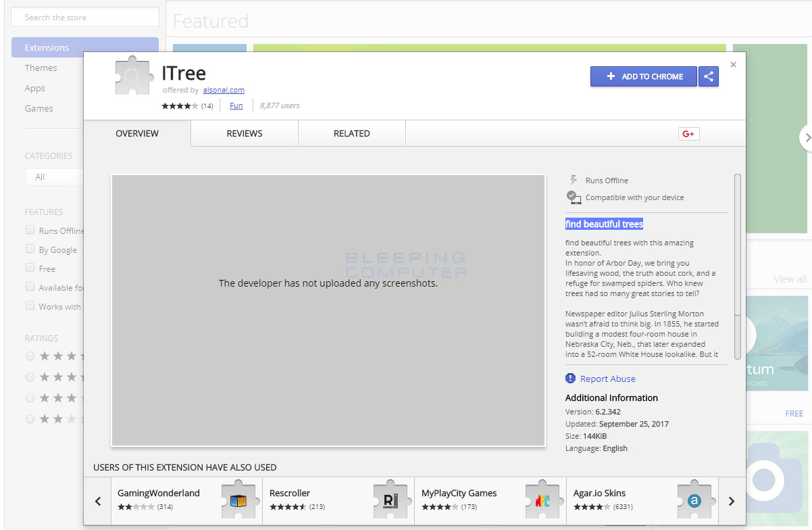812x530 pixels.
Task: Switch to the Related tab
Action: 352,134
